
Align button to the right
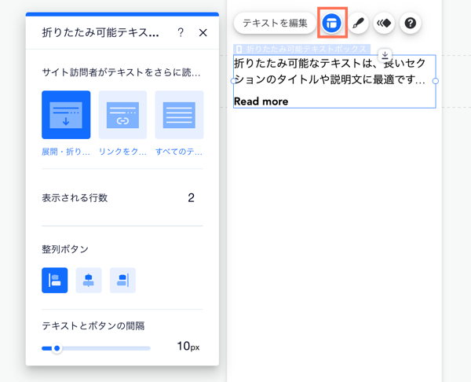[x=122, y=281]
